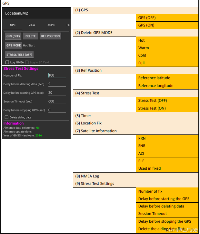200x234 pixels.
Task: Click the Stress Test (ON) table entry
Action: (152, 108)
